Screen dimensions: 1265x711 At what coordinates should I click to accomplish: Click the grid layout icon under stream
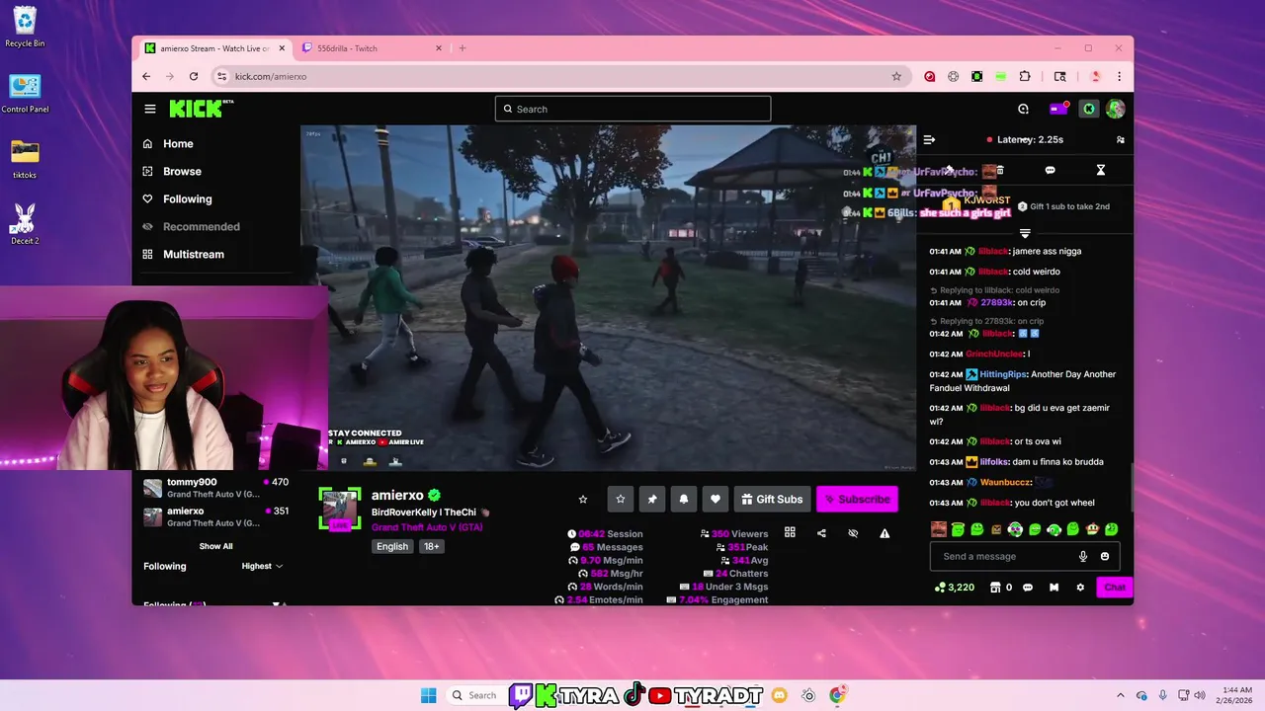pos(790,532)
